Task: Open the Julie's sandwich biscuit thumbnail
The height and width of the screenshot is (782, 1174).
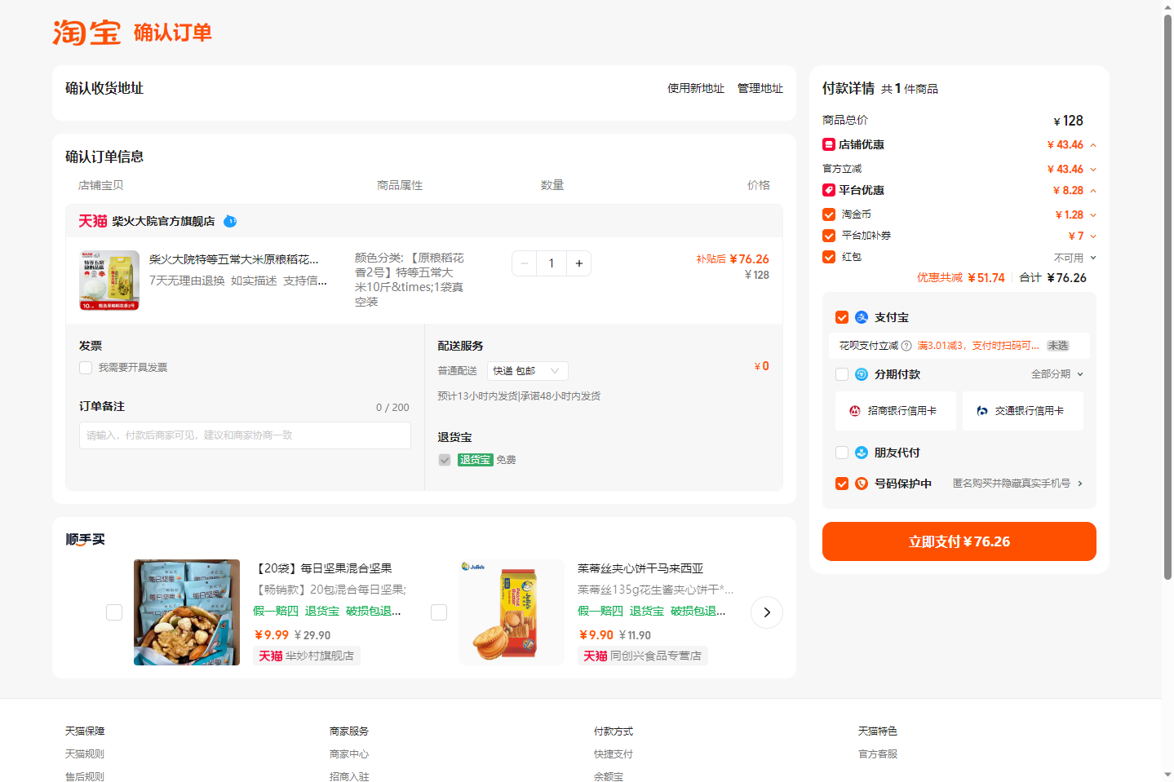Action: coord(512,612)
